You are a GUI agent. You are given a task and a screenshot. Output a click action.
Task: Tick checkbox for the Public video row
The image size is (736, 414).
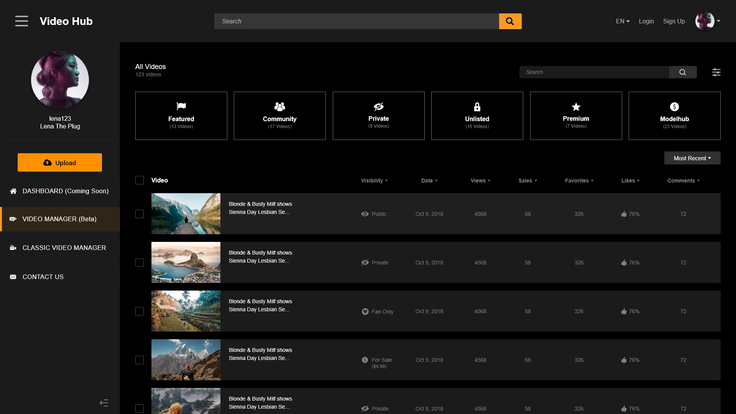pos(140,214)
